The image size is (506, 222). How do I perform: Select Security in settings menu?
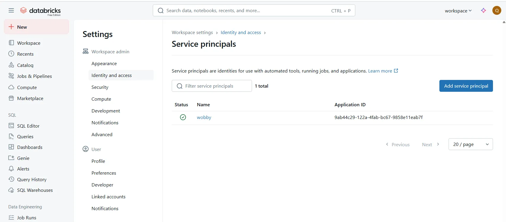point(100,87)
